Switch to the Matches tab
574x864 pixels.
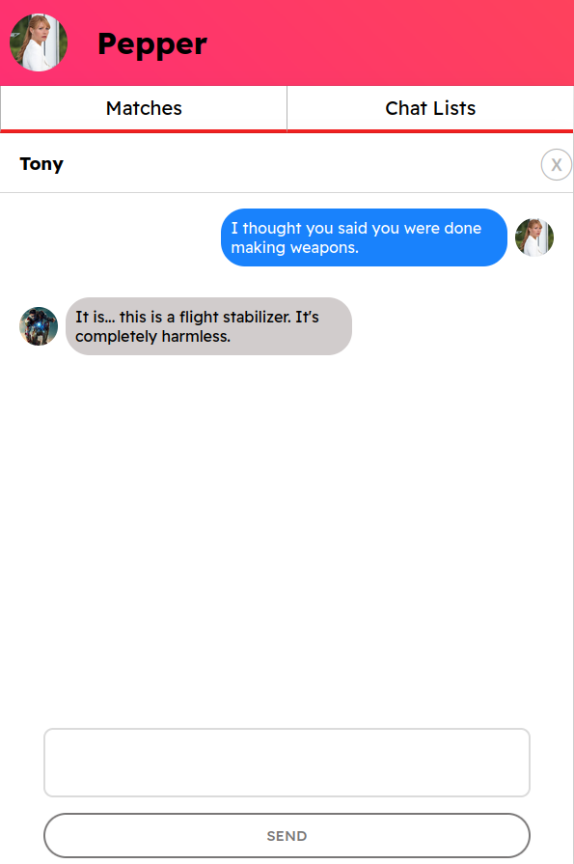[x=144, y=108]
